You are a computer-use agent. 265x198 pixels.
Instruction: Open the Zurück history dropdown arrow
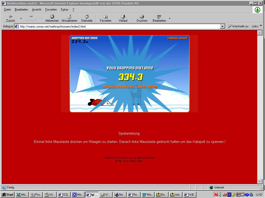(x=21, y=19)
